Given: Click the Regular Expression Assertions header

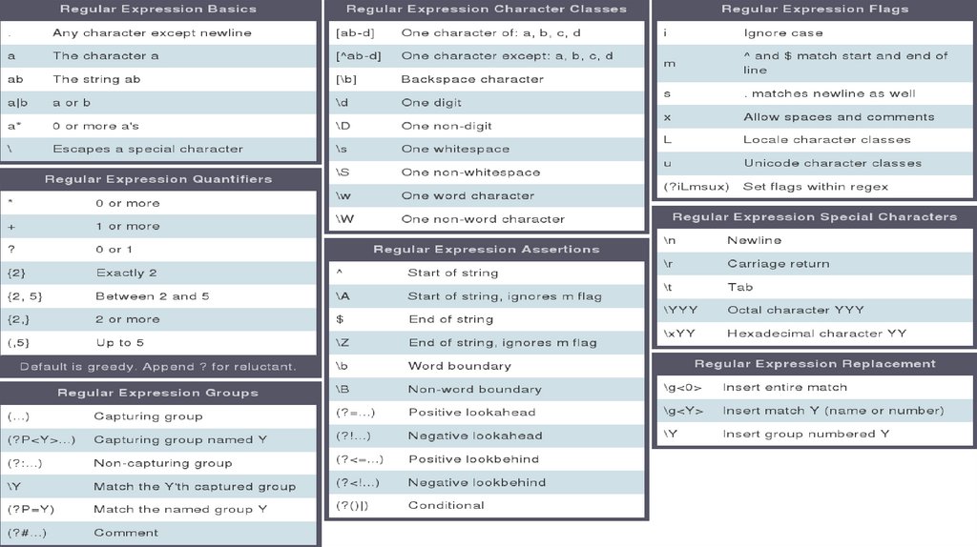Looking at the screenshot, I should pos(487,250).
